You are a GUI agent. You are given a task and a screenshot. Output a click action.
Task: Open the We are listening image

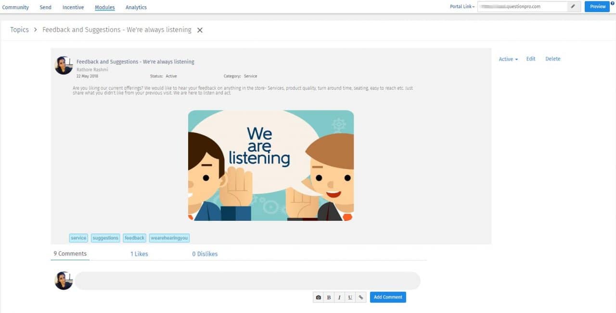[271, 166]
